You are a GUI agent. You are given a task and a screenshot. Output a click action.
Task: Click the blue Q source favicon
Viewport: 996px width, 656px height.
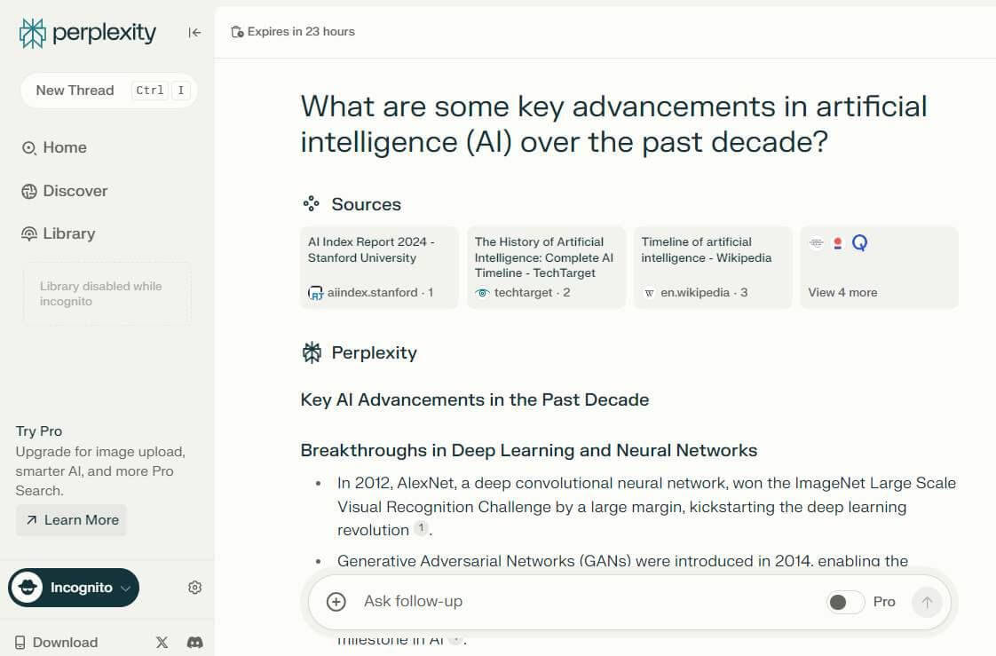point(859,242)
